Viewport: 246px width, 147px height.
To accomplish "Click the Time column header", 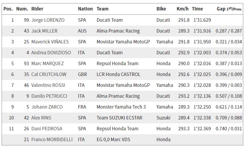I will click(197, 9).
